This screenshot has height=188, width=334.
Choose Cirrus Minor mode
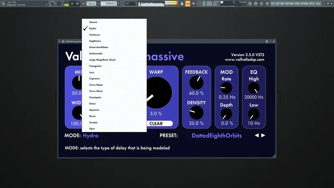[114, 91]
